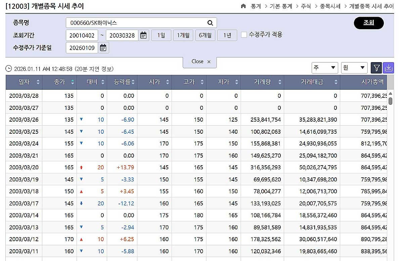
Task: Click 거래대금 value 12,006,713,700
Action: (318, 191)
